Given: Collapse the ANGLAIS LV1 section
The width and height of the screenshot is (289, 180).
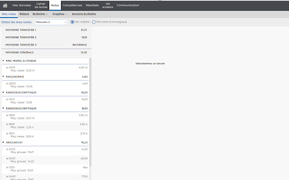Looking at the screenshot, I should pos(3,142).
